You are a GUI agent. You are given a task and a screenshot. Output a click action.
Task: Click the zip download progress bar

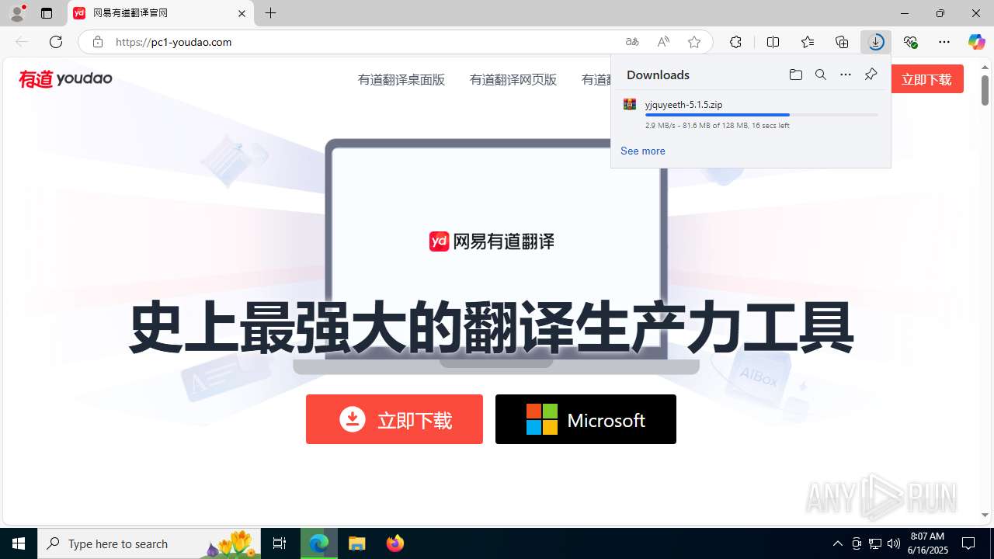pyautogui.click(x=762, y=115)
